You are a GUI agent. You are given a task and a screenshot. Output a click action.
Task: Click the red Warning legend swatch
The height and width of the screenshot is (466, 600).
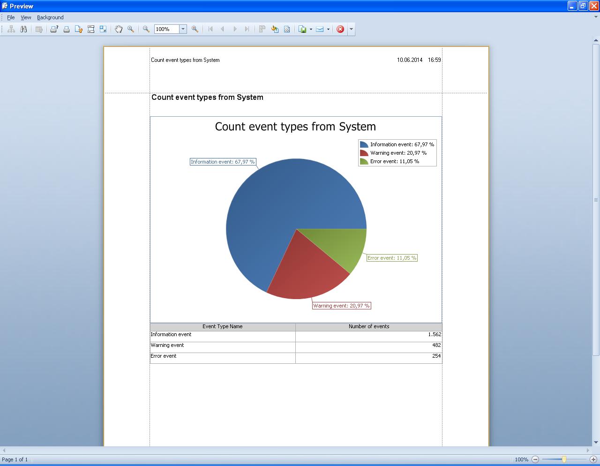364,153
